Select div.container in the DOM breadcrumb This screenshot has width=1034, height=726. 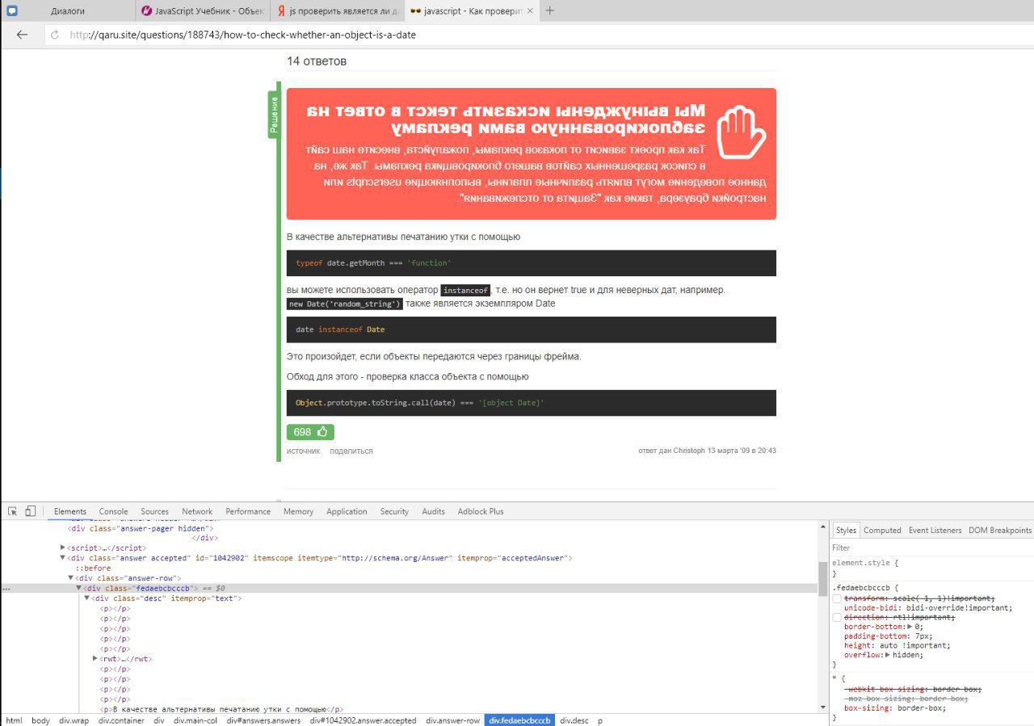click(122, 720)
